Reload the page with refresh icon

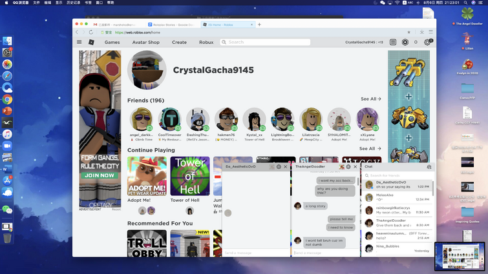[x=91, y=32]
